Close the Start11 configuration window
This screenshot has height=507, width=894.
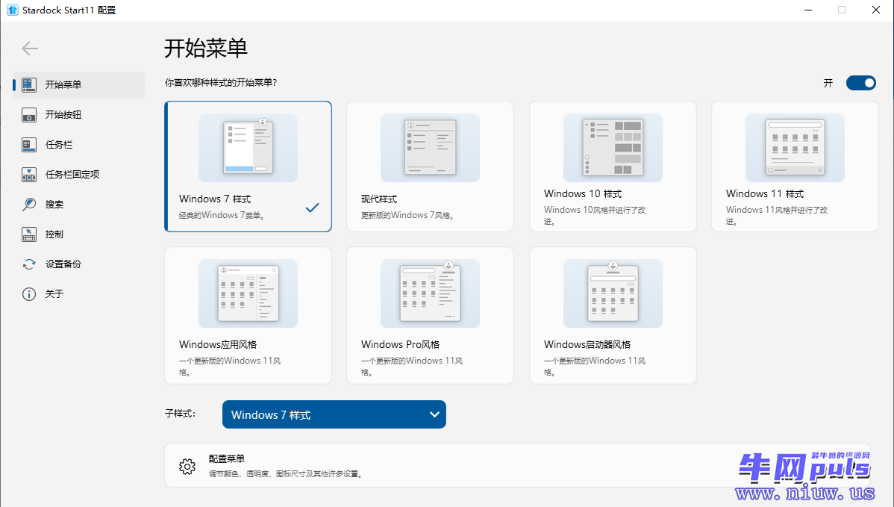(876, 10)
